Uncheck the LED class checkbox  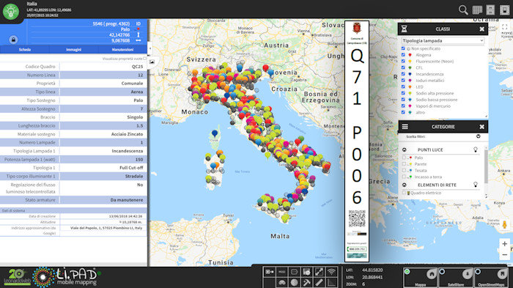403,86
